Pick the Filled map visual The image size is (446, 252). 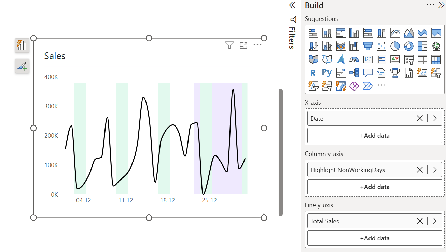pos(313,59)
